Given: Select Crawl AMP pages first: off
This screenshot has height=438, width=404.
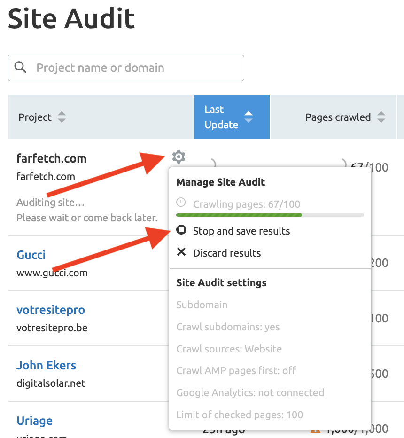Looking at the screenshot, I should click(x=236, y=371).
